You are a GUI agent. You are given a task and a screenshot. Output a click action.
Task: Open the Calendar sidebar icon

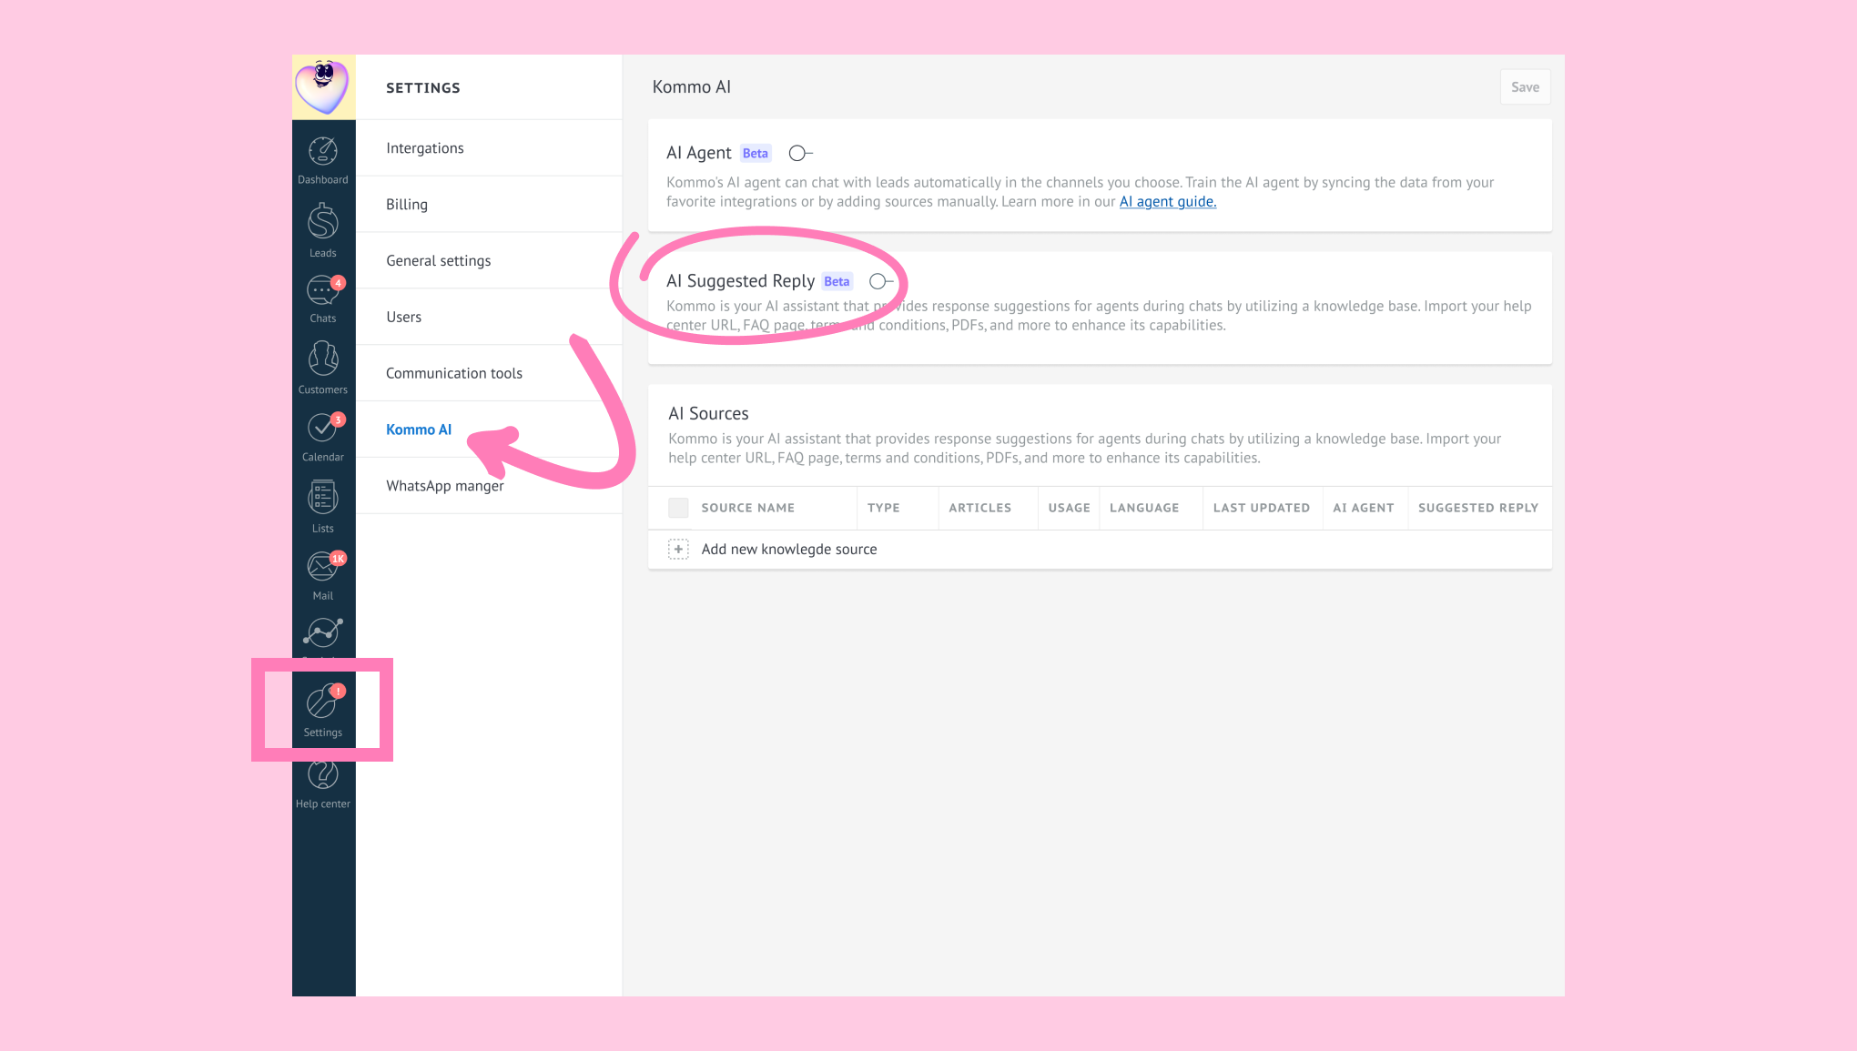tap(323, 427)
